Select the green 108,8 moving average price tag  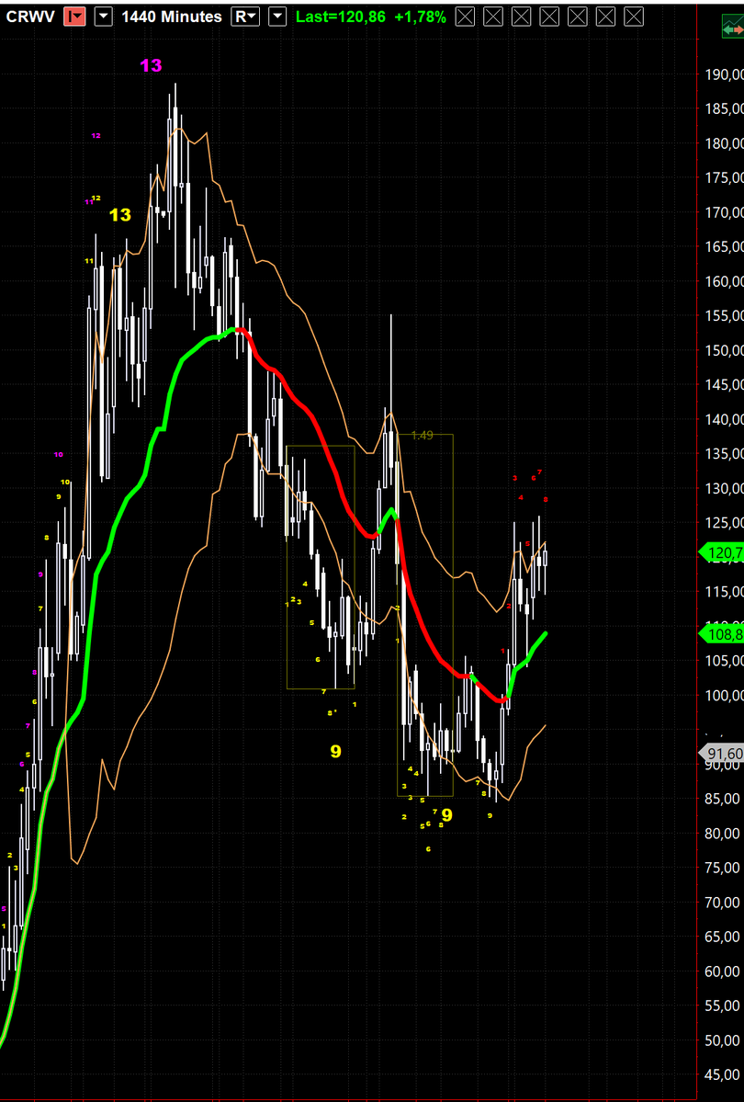723,634
